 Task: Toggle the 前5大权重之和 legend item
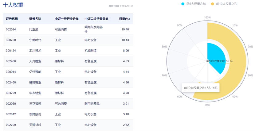pyautogui.click(x=194, y=4)
